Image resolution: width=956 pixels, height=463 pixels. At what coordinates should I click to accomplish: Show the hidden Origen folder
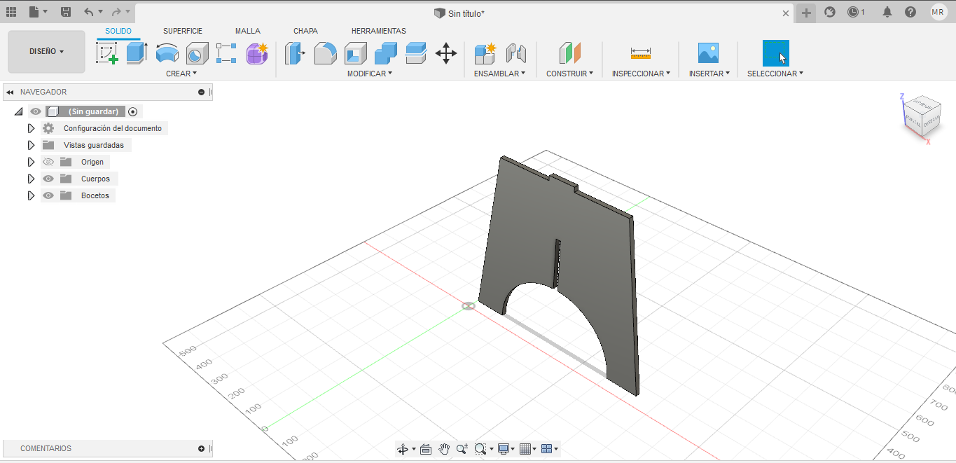48,162
